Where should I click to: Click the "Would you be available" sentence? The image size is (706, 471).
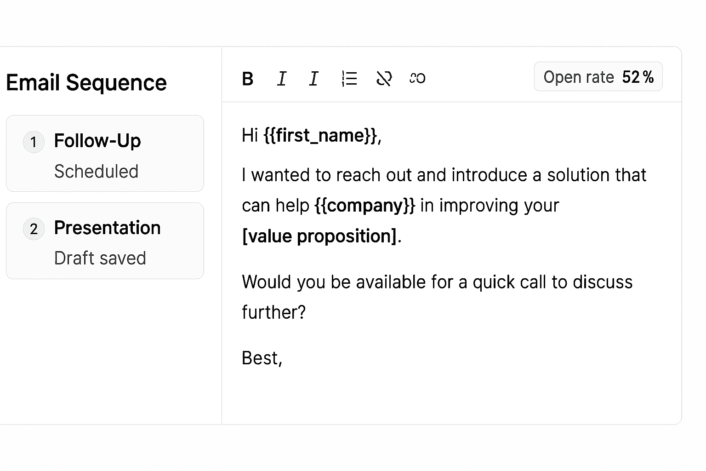[x=437, y=282]
